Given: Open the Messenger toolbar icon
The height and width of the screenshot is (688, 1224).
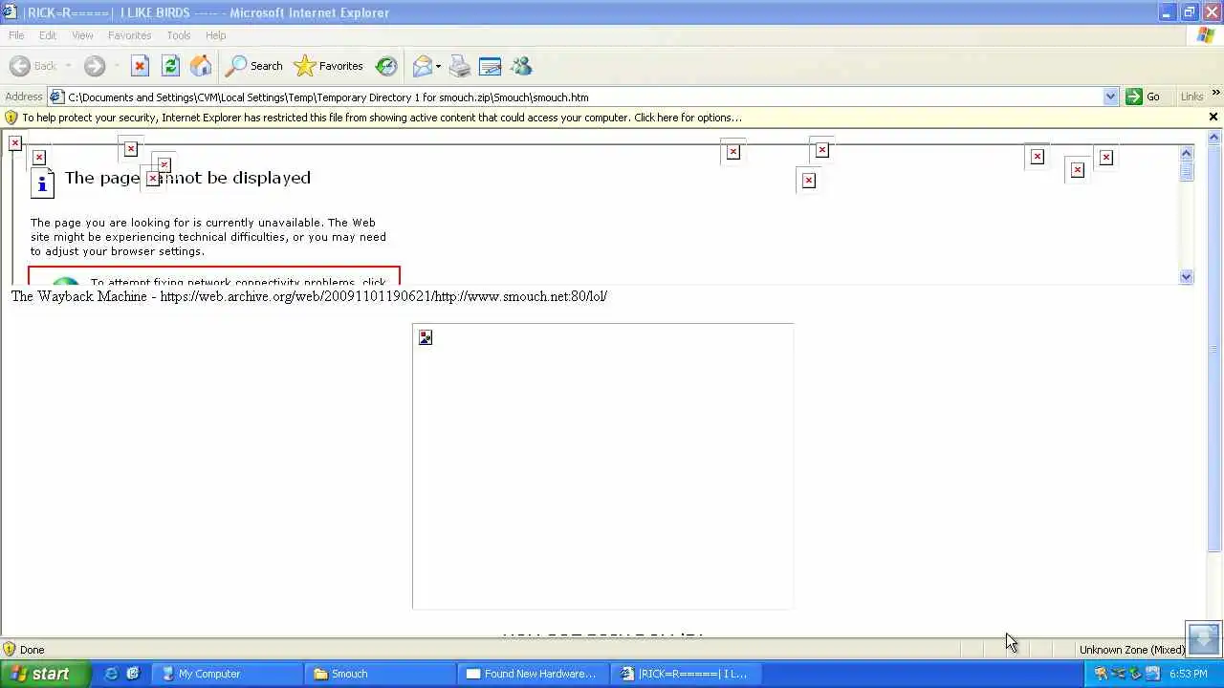Looking at the screenshot, I should coord(521,66).
